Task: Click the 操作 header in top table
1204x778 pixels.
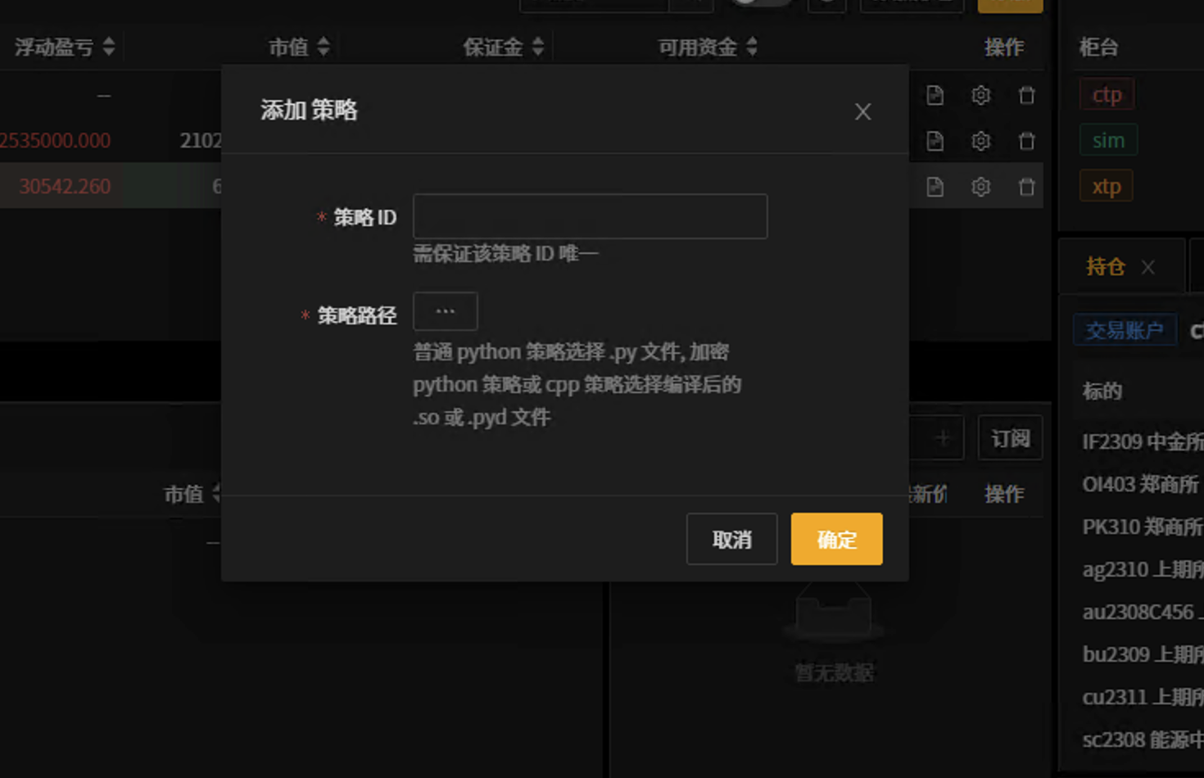Action: pyautogui.click(x=1004, y=47)
